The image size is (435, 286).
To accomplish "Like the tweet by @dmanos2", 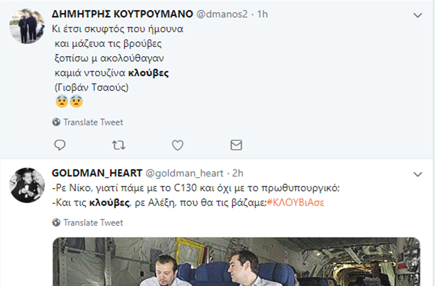I will coord(177,145).
